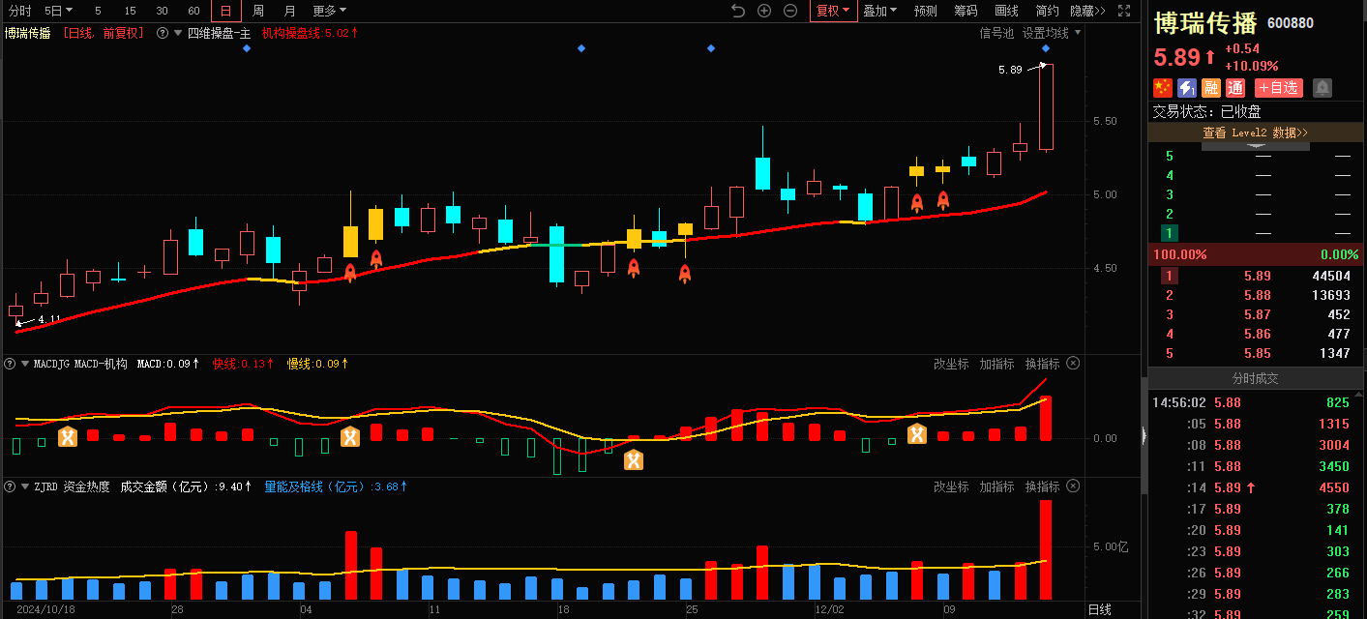
Task: Close the ZJRD 资金热度 panel
Action: tap(1072, 486)
